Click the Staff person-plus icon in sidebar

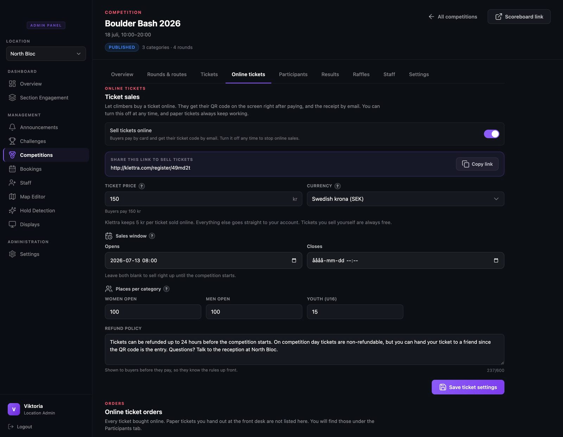pyautogui.click(x=12, y=183)
